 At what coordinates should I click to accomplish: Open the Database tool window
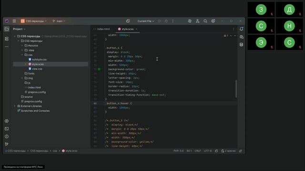(242, 45)
